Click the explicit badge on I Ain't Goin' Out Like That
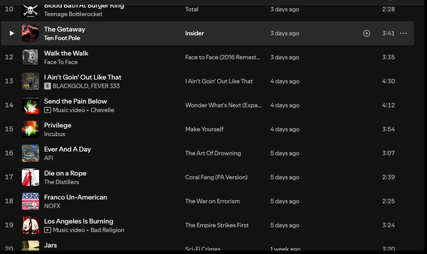 coord(48,86)
